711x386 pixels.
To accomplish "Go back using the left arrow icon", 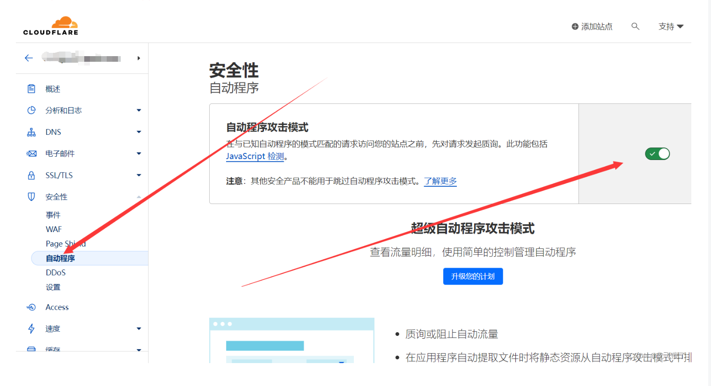I will (x=29, y=58).
